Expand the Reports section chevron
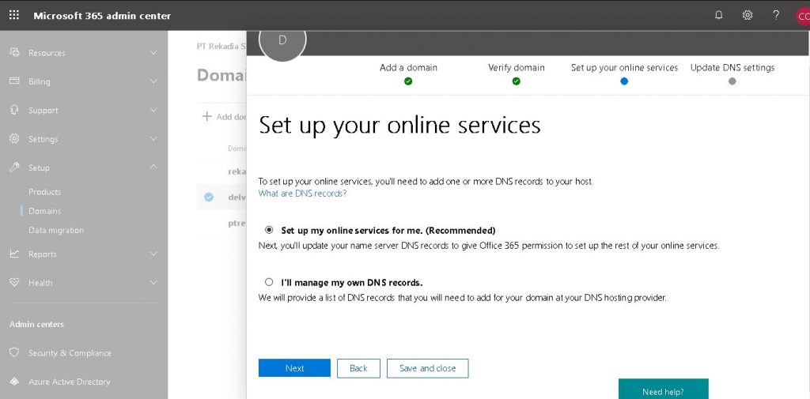 tap(153, 254)
